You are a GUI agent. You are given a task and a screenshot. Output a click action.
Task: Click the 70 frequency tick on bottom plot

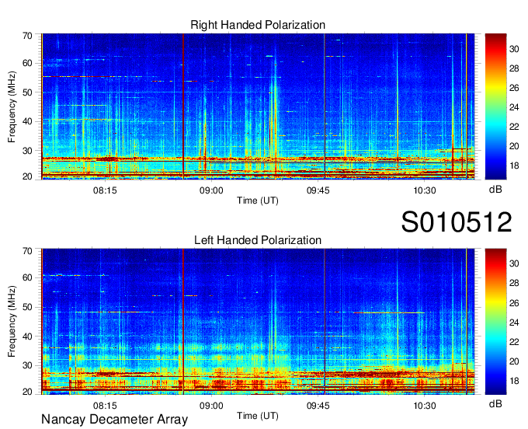pos(27,251)
